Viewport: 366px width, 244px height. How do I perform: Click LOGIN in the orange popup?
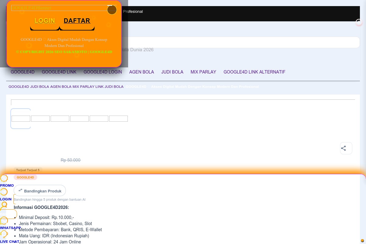pos(45,21)
